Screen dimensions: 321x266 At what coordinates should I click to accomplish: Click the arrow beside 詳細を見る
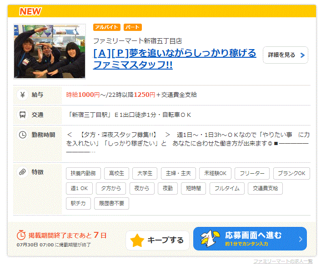(302, 55)
